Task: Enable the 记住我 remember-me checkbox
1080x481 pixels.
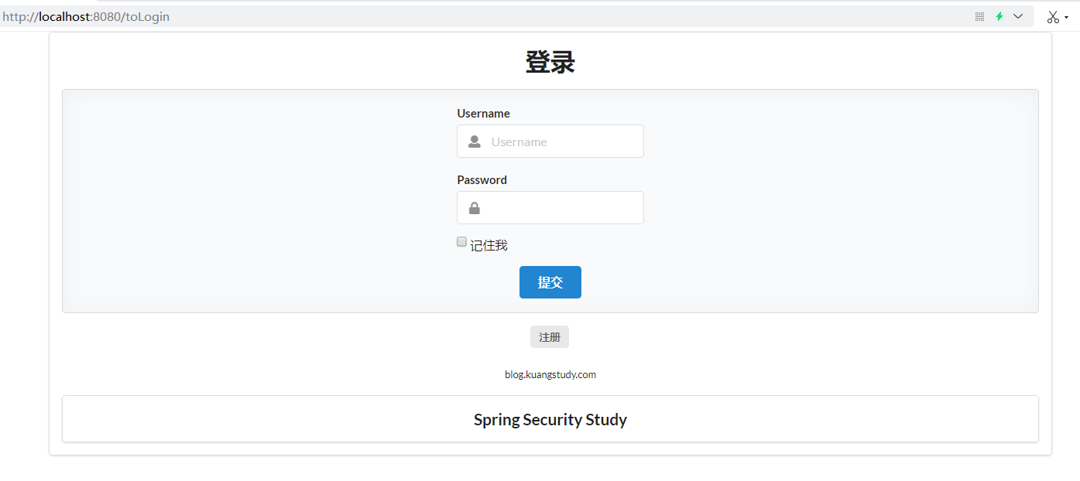Action: click(461, 242)
